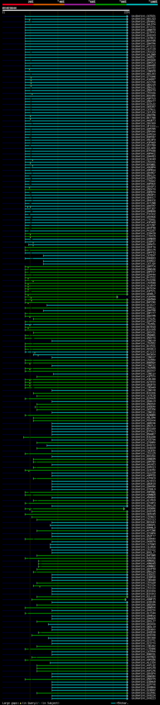Select the UniRef100_Q39822 label
The height and width of the screenshot is (705, 160).
[x=143, y=261]
